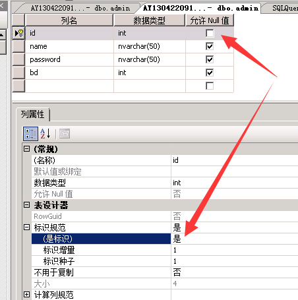The width and height of the screenshot is (298, 300).
Task: Click the Categorized view icon in properties toolbar
Action: [x=30, y=134]
